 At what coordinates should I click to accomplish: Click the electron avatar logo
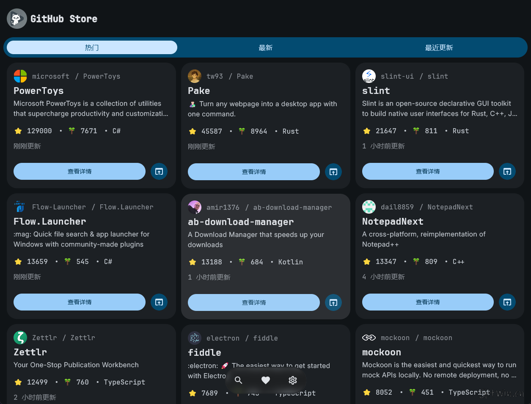[195, 338]
